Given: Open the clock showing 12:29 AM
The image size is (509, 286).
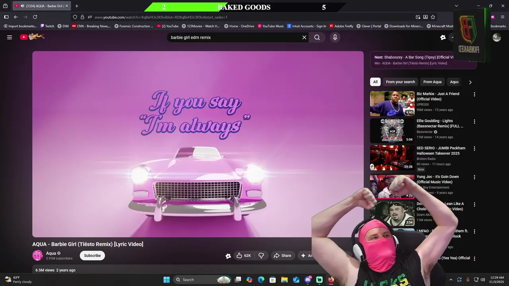Looking at the screenshot, I should click(x=497, y=280).
